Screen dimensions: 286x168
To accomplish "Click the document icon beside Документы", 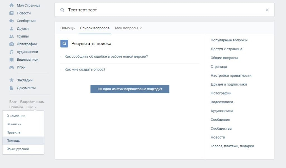I will tap(11, 88).
